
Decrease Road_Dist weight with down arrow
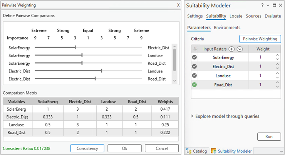pyautogui.click(x=277, y=87)
